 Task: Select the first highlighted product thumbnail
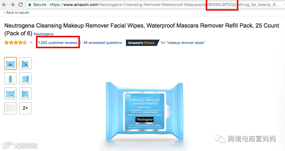pyautogui.click(x=10, y=63)
